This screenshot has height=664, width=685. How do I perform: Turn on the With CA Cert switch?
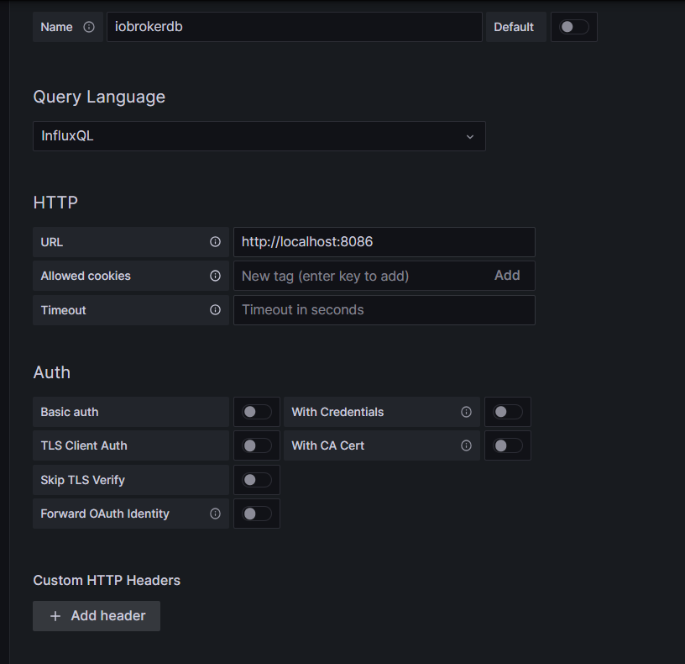coord(508,445)
